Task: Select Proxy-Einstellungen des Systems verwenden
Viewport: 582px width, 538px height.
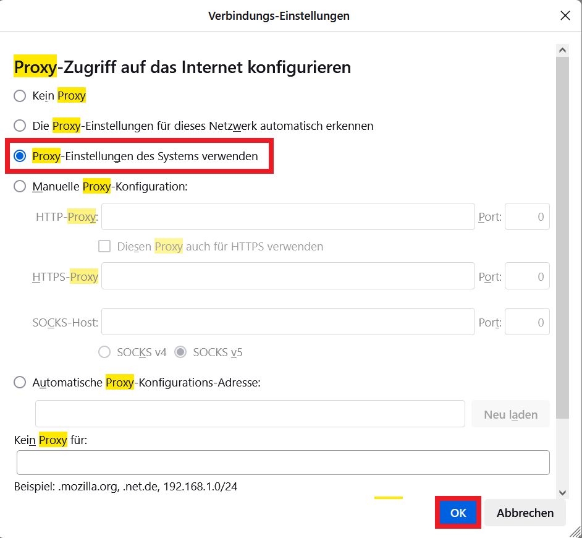Action: (x=20, y=156)
